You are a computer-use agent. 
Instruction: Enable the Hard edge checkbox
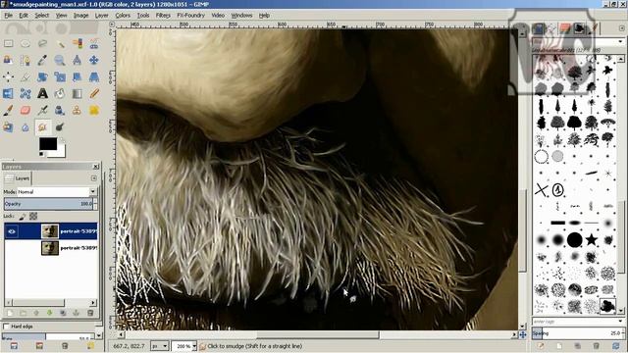pyautogui.click(x=6, y=327)
